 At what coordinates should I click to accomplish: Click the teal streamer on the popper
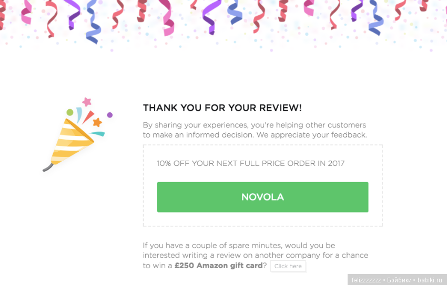(x=98, y=134)
